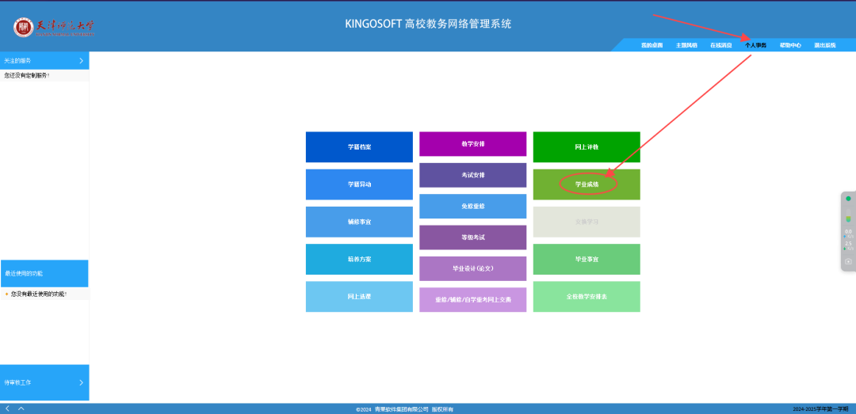Click the up caret icon in bottom bar
Image resolution: width=856 pixels, height=414 pixels.
tap(21, 408)
